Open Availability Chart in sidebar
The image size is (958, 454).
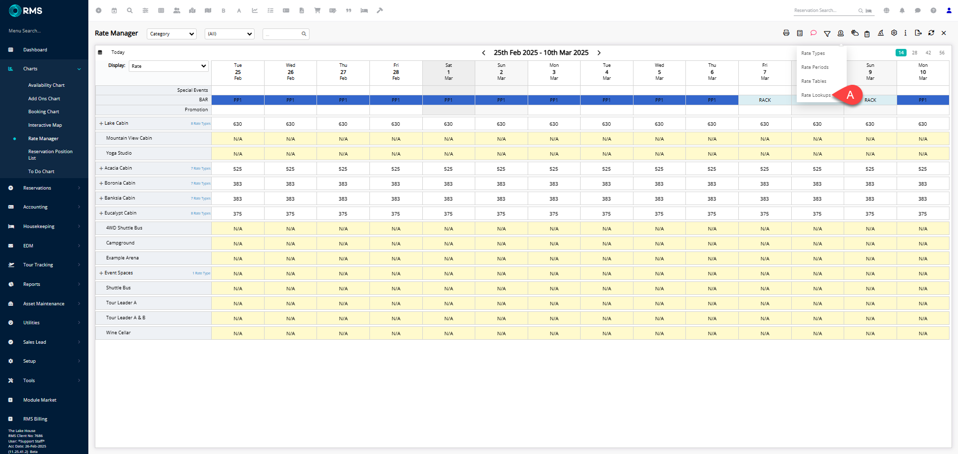(x=46, y=85)
